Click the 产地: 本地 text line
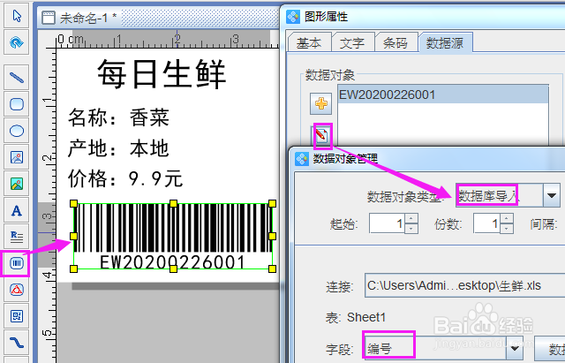This screenshot has width=565, height=363. click(x=119, y=148)
